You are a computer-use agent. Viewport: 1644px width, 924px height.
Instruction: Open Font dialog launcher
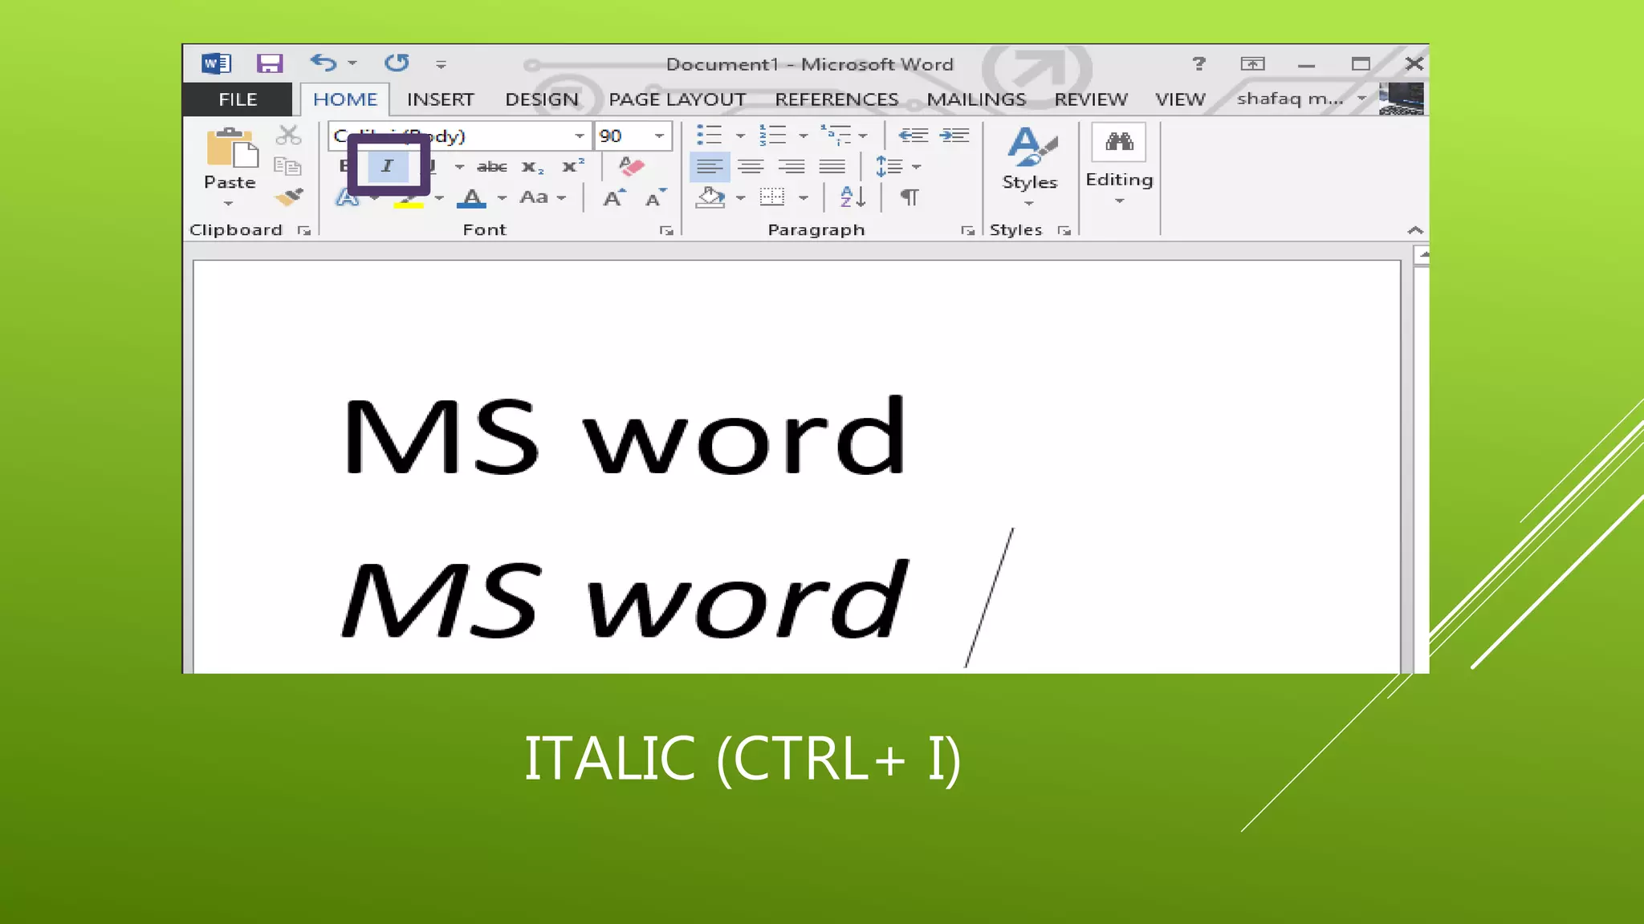pyautogui.click(x=666, y=231)
